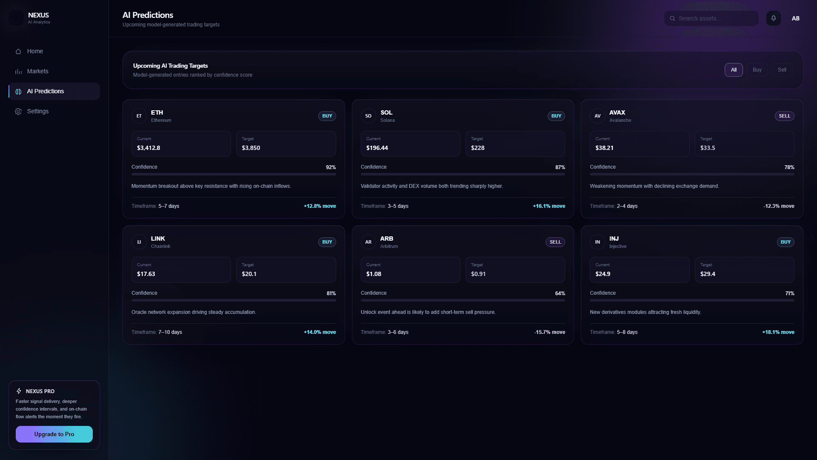The height and width of the screenshot is (460, 817).
Task: Click INJ current price $24.9
Action: tap(603, 274)
